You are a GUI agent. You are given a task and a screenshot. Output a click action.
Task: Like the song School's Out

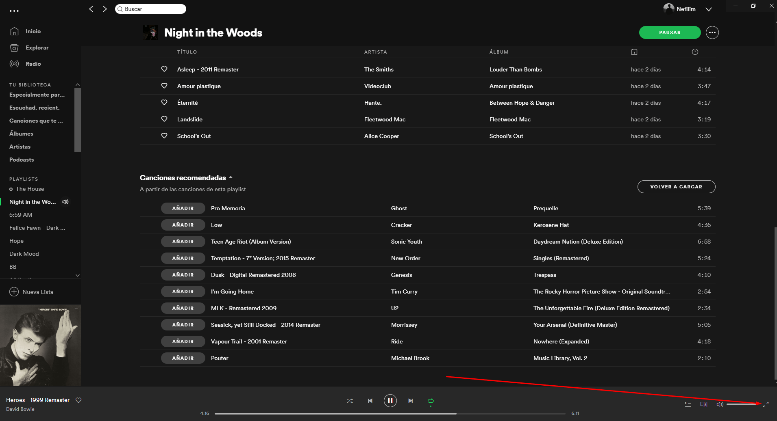pyautogui.click(x=164, y=136)
